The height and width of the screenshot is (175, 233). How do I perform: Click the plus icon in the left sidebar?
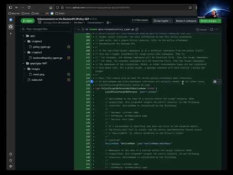[11, 34]
